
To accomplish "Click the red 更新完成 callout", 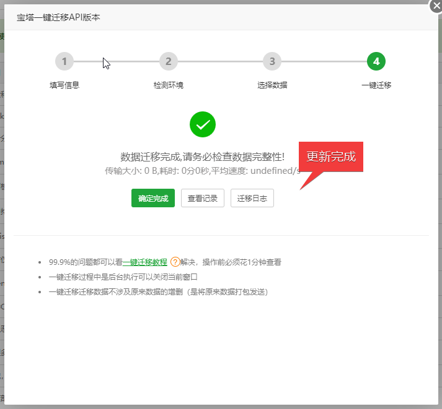I will click(x=331, y=157).
